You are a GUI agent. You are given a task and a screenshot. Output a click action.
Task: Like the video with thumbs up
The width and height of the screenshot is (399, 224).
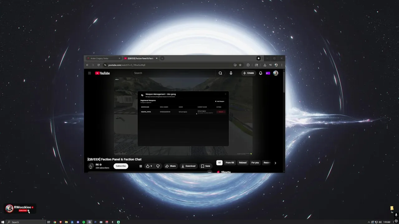click(149, 166)
